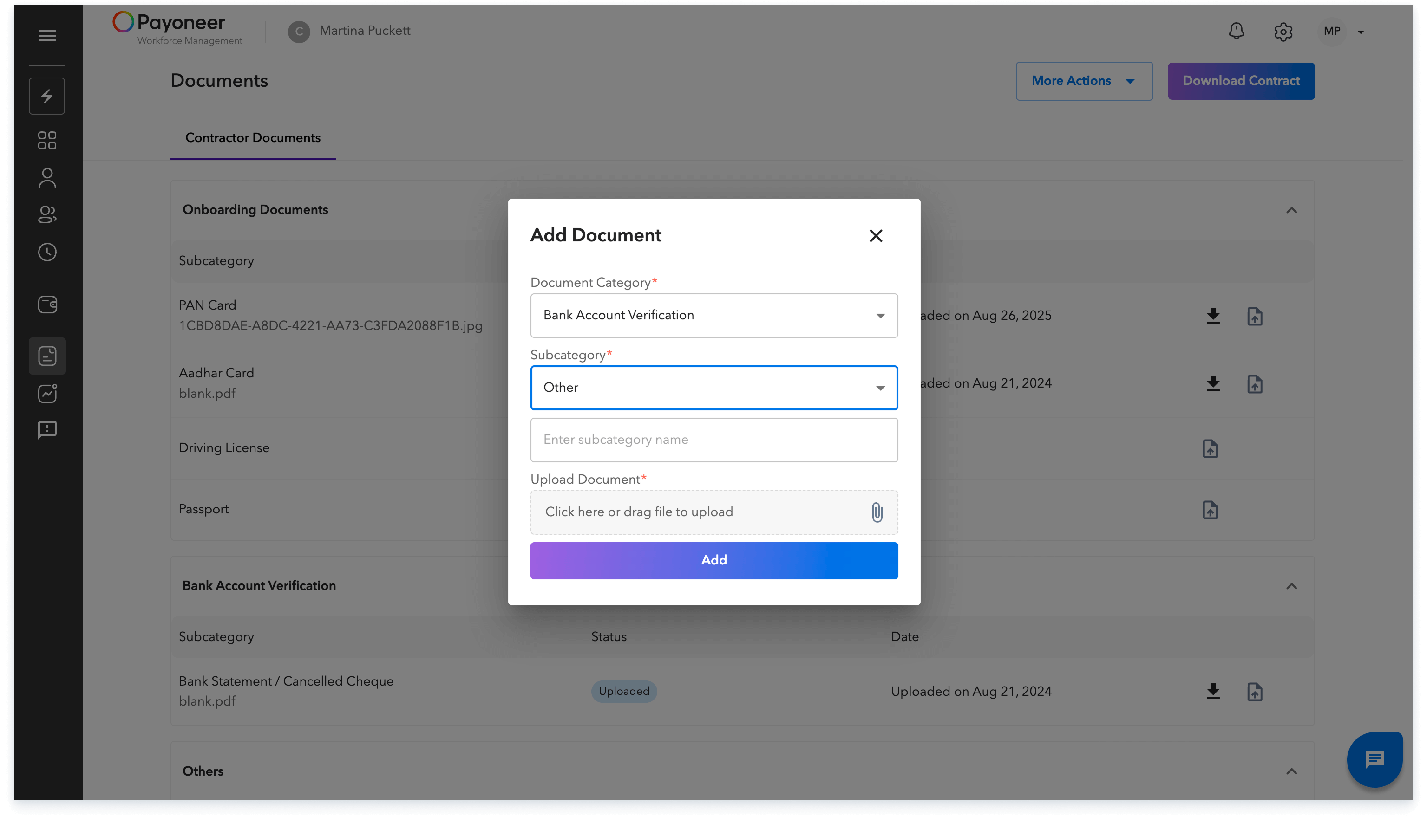The width and height of the screenshot is (1427, 823).
Task: Collapse the Onboarding Documents section
Action: click(x=1291, y=210)
